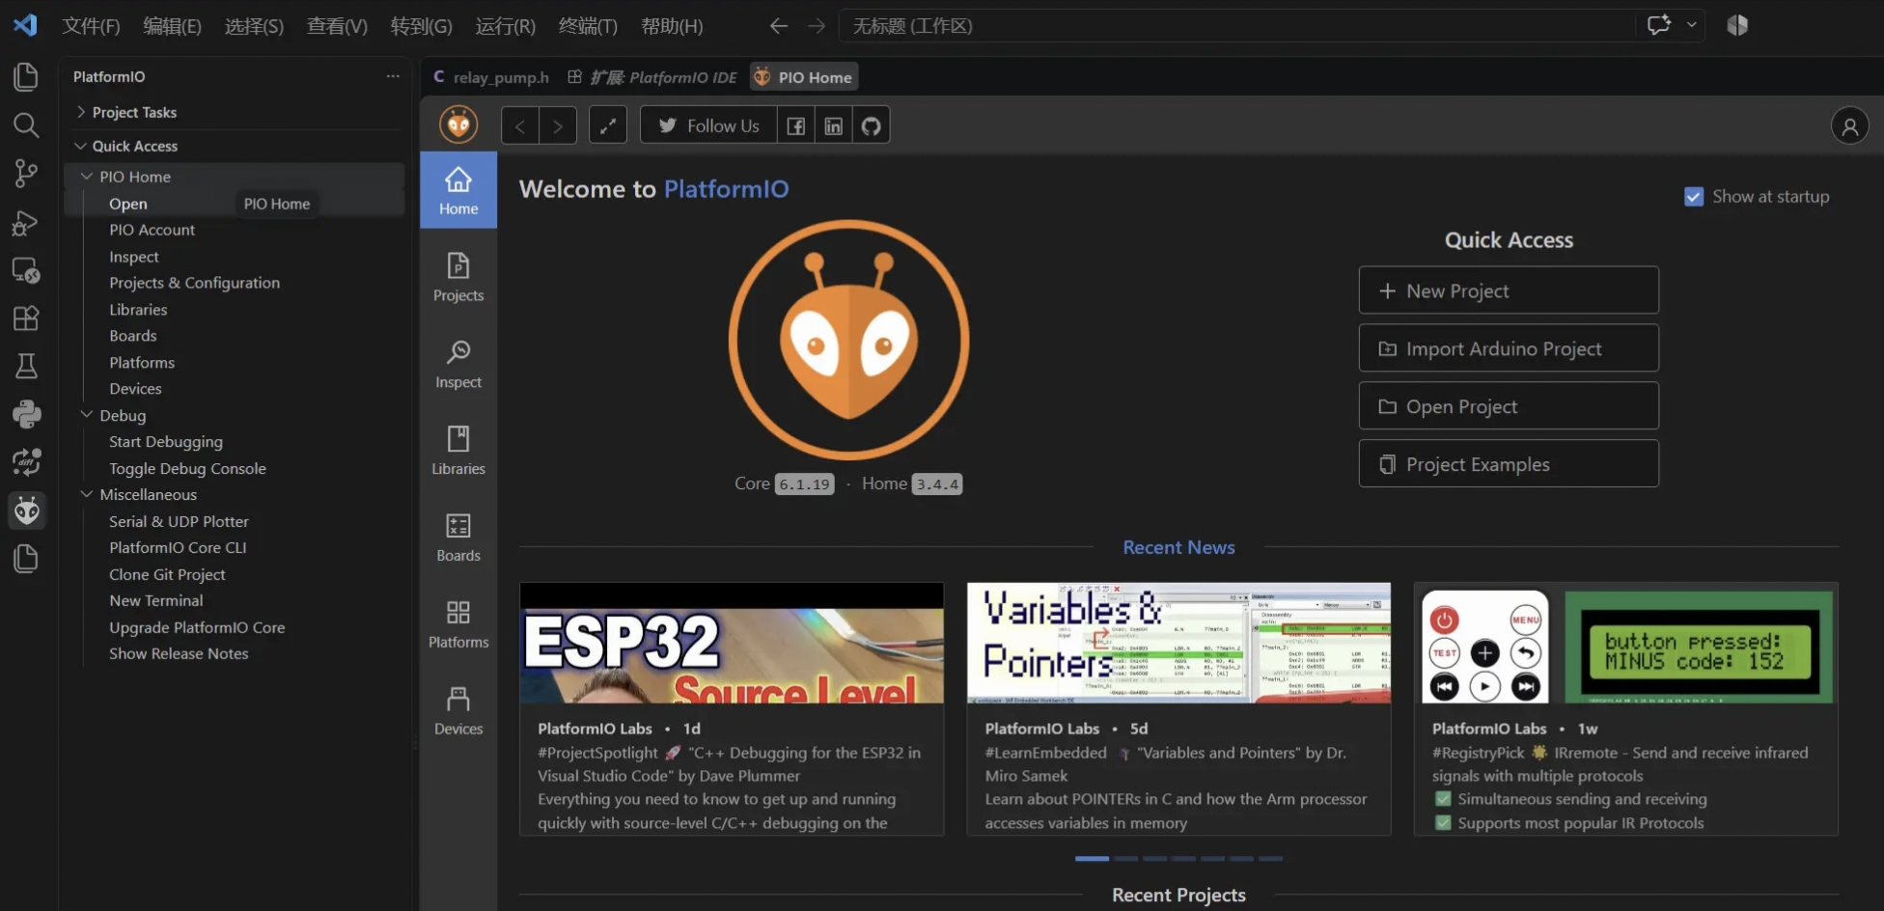
Task: Toggle Show at startup checkbox
Action: tap(1694, 197)
